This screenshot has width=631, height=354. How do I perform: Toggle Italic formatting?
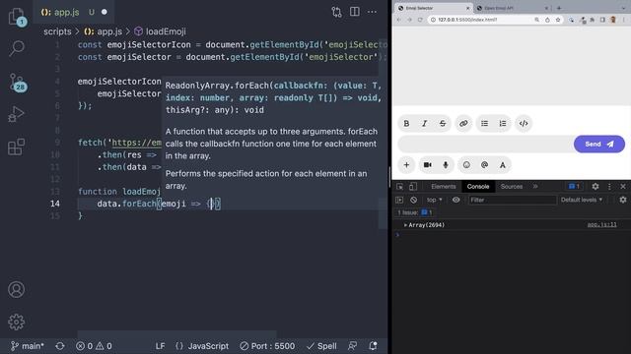pyautogui.click(x=424, y=123)
